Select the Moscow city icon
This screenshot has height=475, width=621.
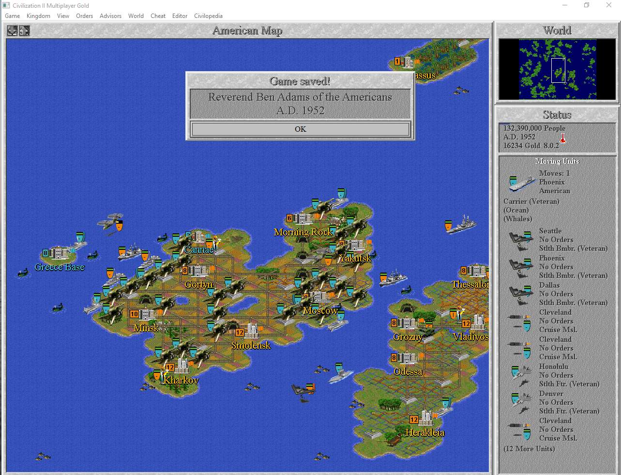coord(320,297)
